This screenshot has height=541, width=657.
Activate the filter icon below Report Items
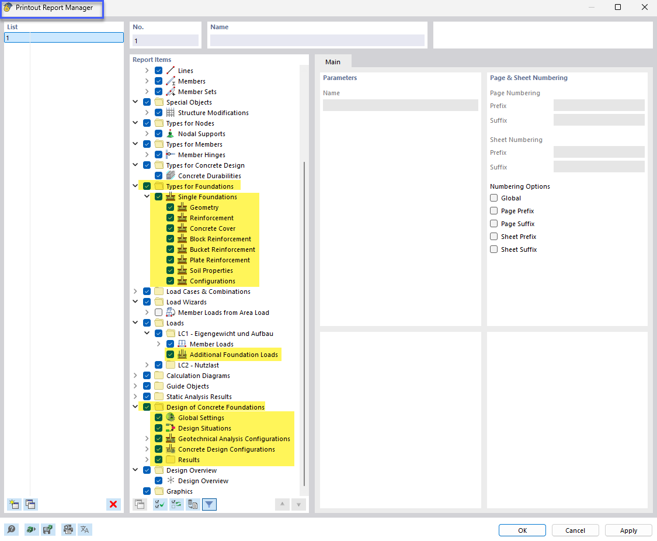(x=209, y=504)
